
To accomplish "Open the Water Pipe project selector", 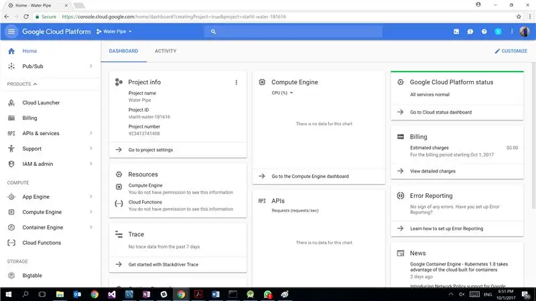I will pos(114,31).
